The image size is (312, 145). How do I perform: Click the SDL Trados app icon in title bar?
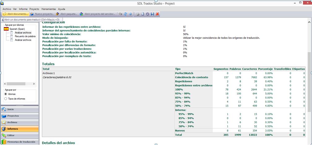(x=2, y=3)
